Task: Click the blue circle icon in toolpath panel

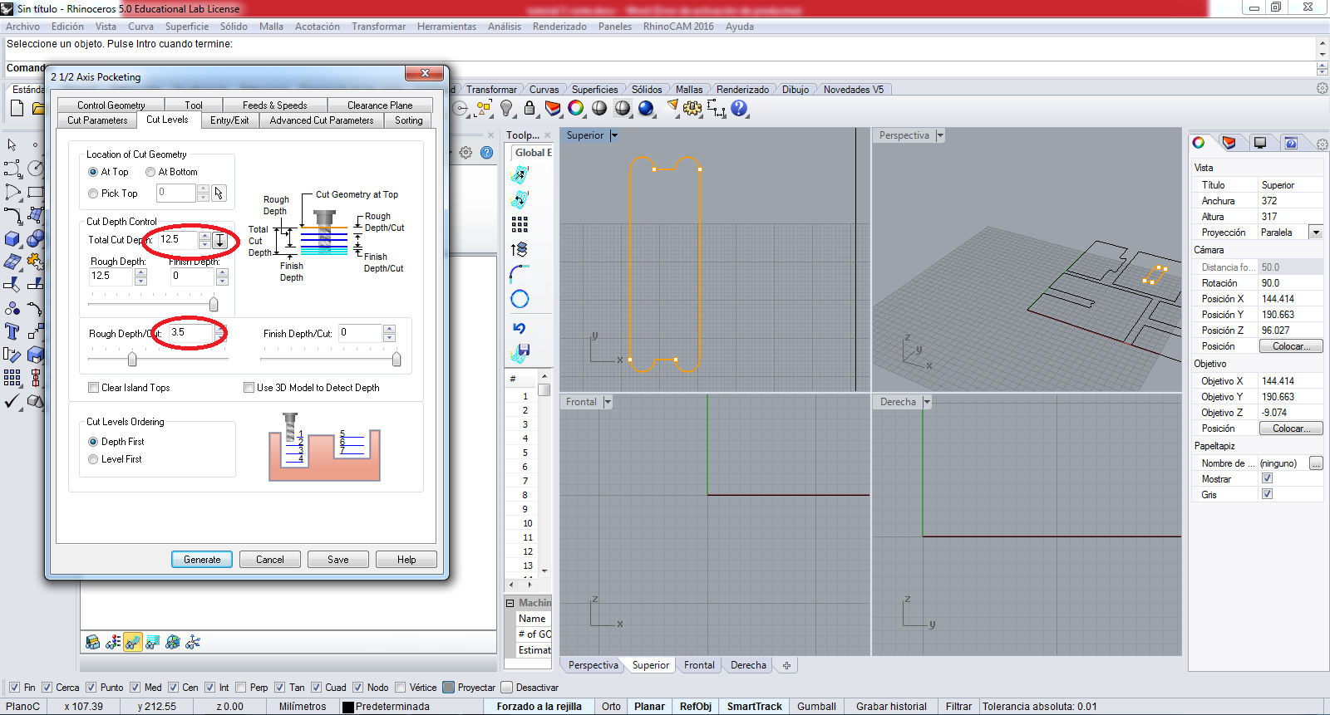Action: [520, 299]
